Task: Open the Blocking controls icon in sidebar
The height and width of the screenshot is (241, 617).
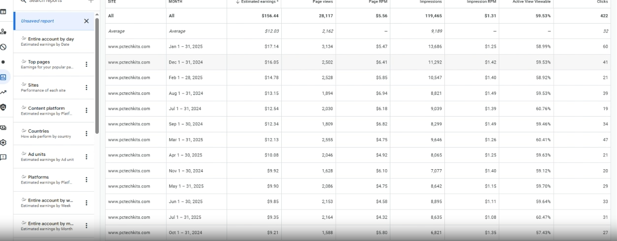Action: tap(3, 47)
